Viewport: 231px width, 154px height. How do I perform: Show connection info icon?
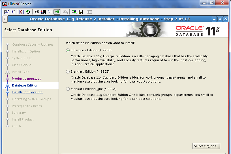[x=13, y=12]
